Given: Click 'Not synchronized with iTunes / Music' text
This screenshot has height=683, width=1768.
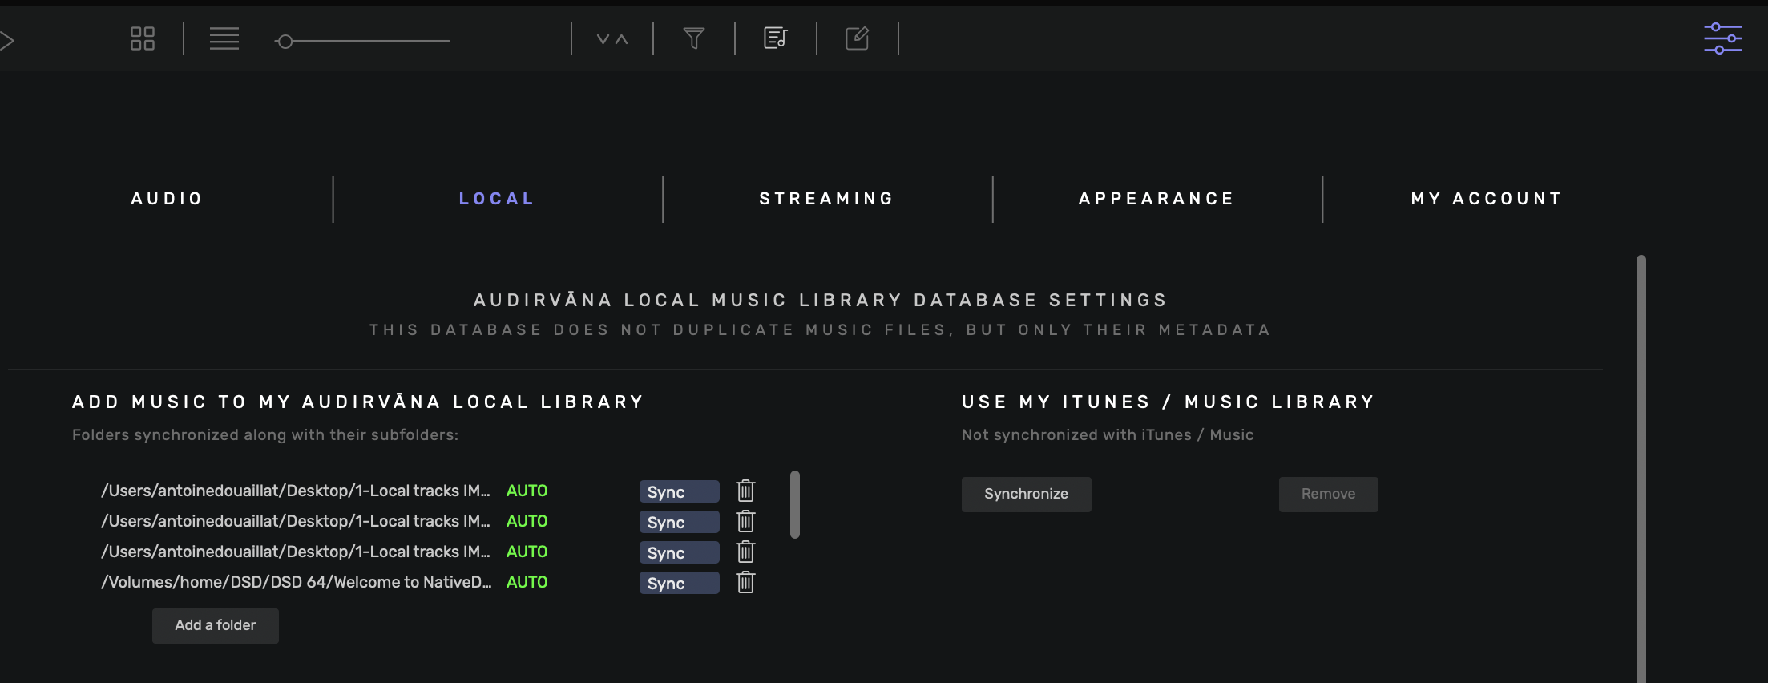Looking at the screenshot, I should tap(1108, 434).
